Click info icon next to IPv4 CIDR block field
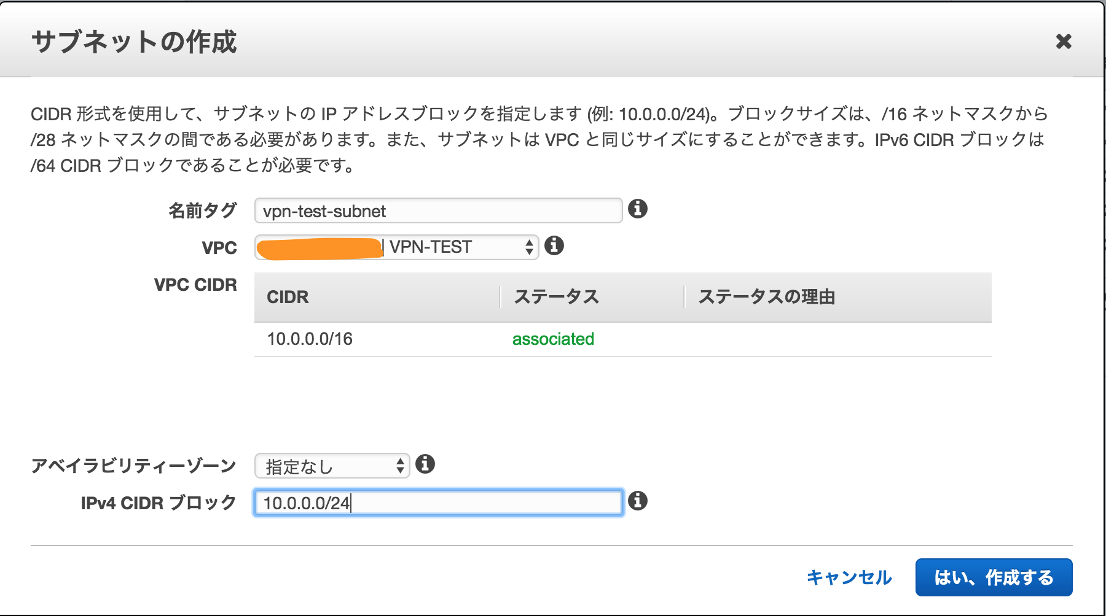Screen dimensions: 1106x616 [638, 501]
